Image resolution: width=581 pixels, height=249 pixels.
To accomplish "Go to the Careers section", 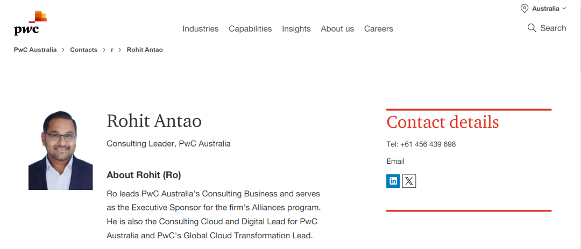I will (378, 29).
